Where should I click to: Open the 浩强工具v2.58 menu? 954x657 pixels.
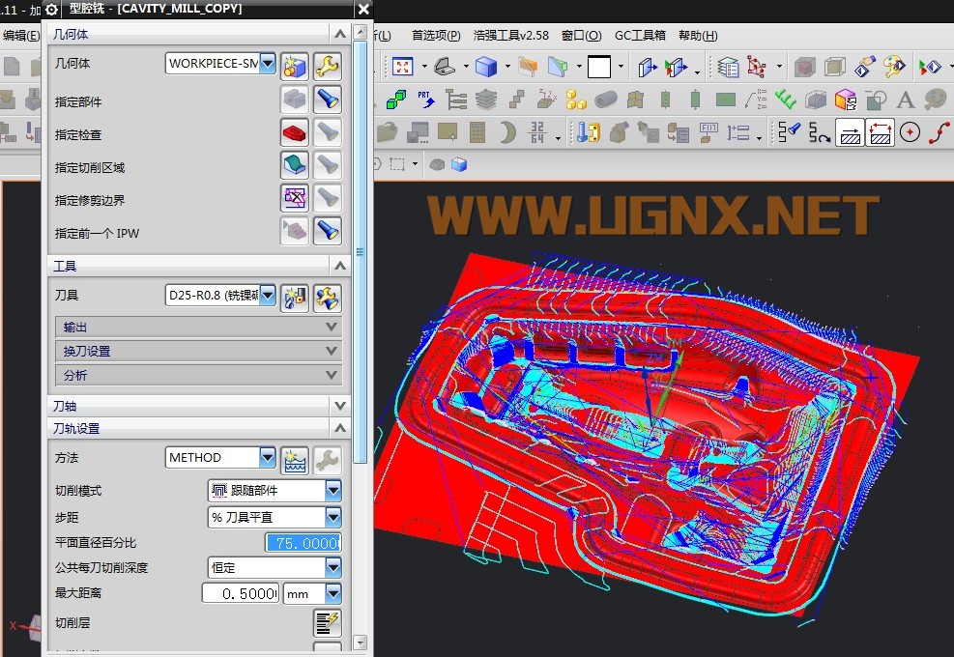coord(511,36)
